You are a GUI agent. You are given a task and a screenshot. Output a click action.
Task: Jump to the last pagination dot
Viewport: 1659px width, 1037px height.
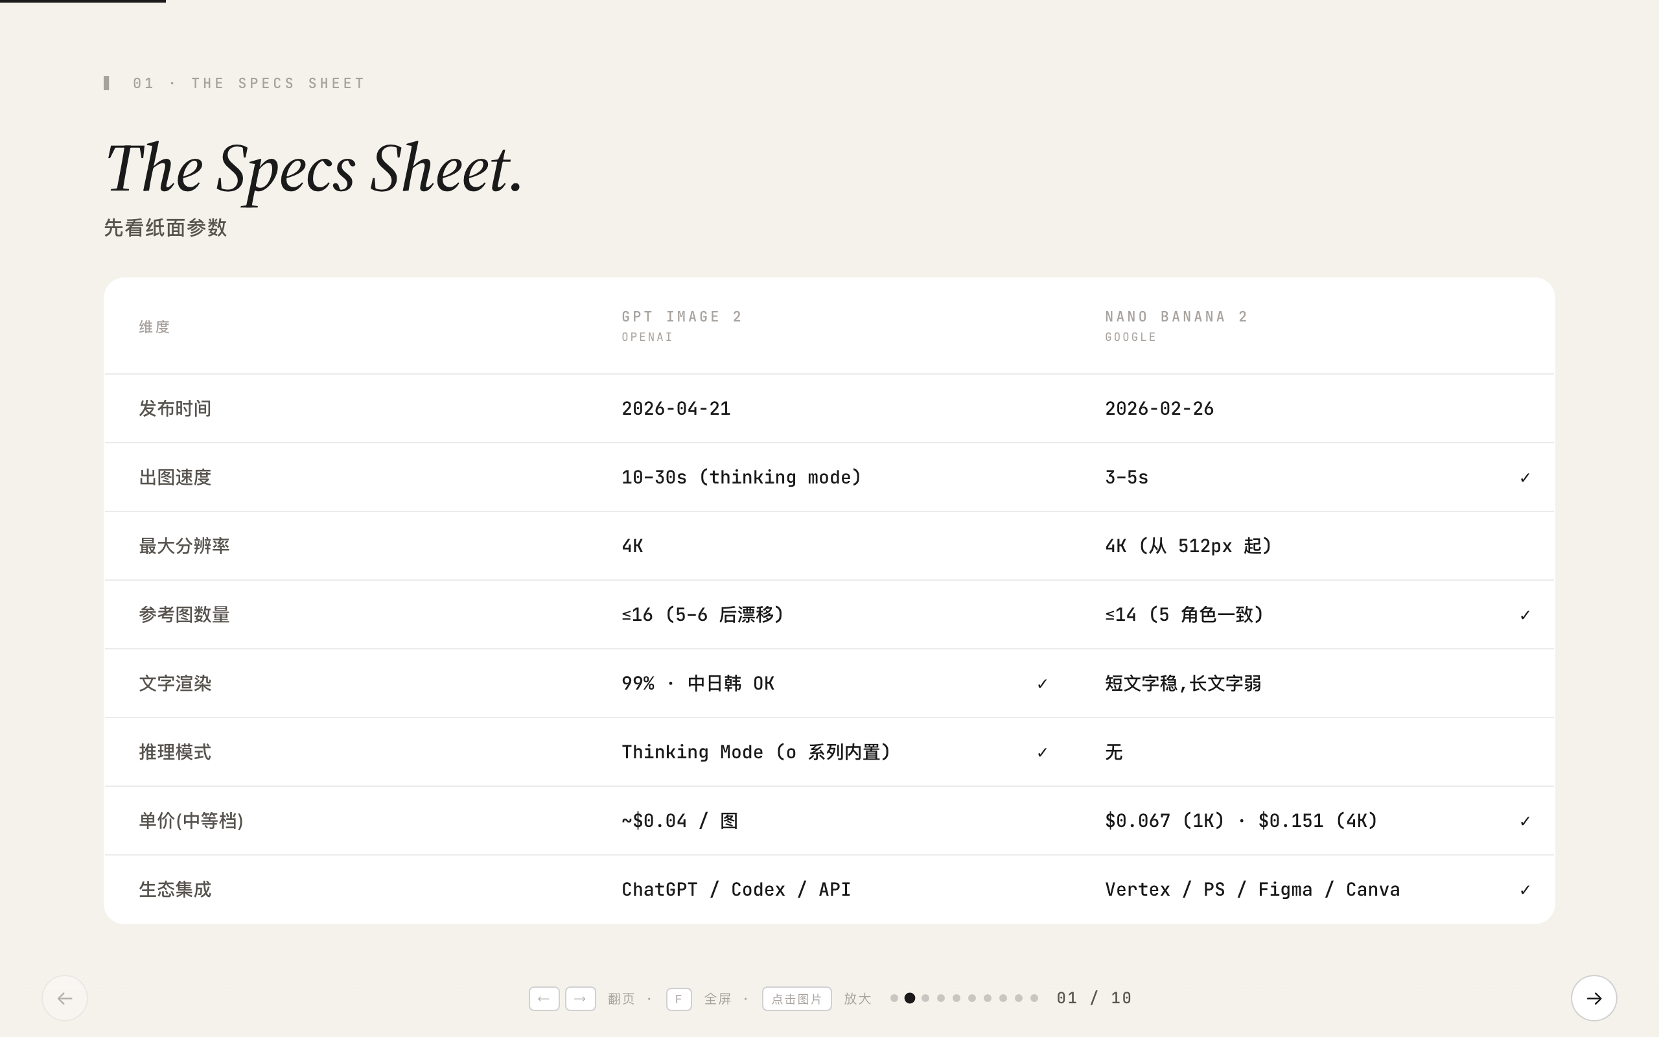coord(1034,998)
